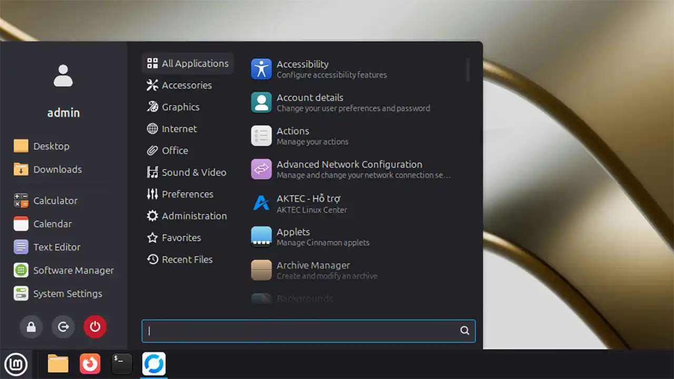Screen dimensions: 674x379
Task: Click the Downloads folder icon in sidebar
Action: (21, 169)
